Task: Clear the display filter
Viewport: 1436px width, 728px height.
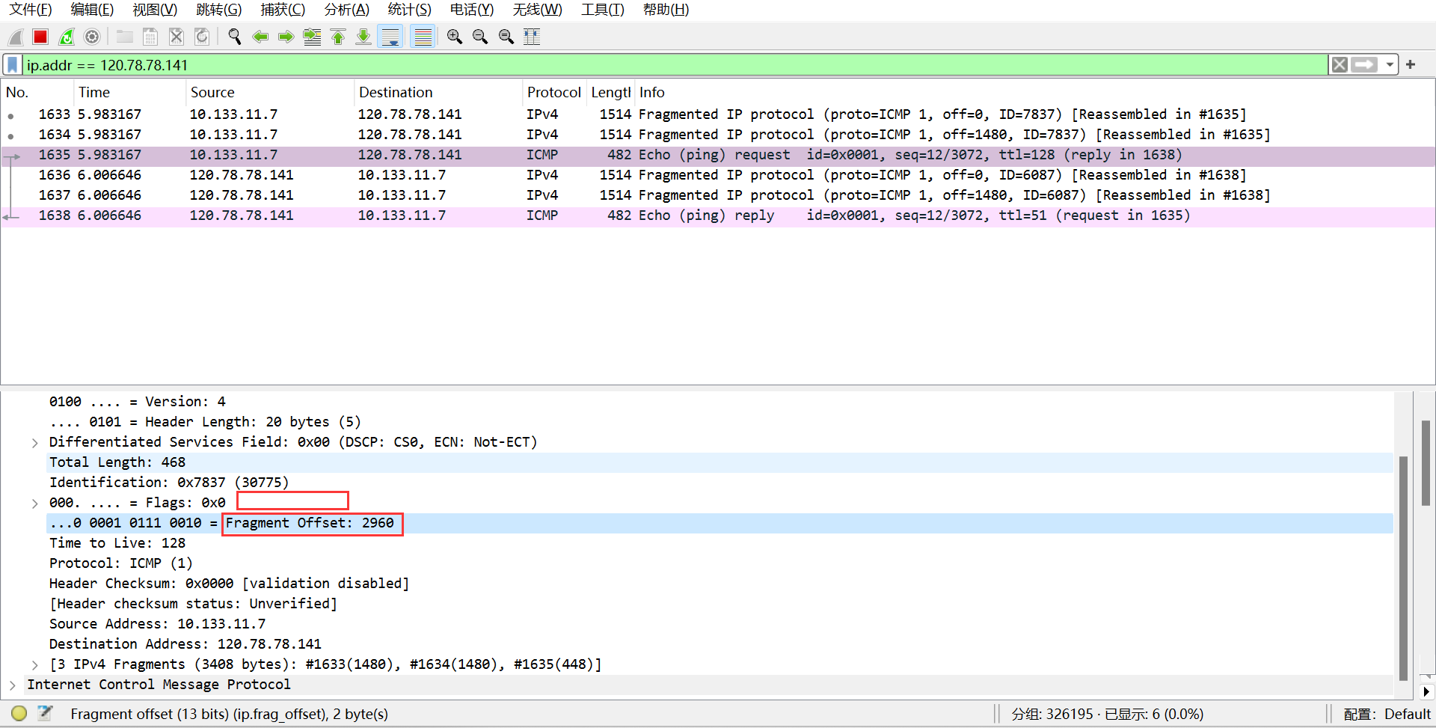Action: pos(1340,65)
